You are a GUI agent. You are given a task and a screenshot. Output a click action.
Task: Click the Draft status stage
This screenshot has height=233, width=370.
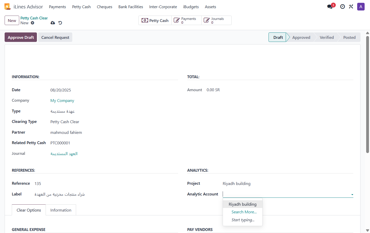[x=278, y=37]
